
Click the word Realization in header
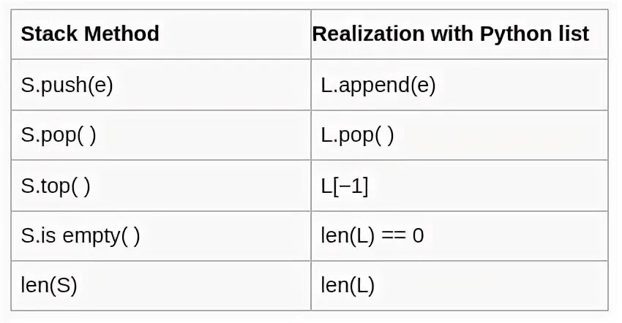tap(368, 34)
